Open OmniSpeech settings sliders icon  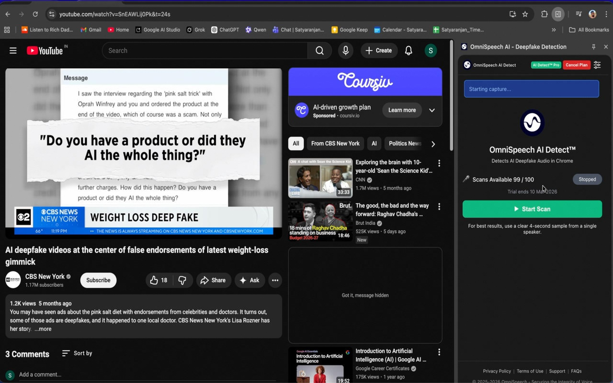[597, 65]
